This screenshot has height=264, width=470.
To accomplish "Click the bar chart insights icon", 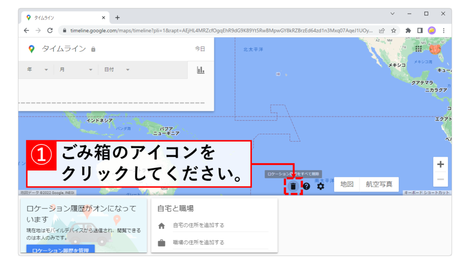I will (201, 70).
